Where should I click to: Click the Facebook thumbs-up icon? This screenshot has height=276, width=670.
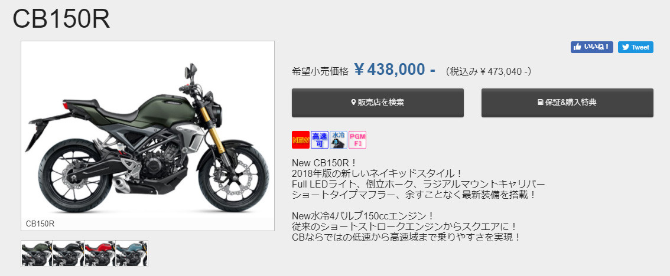tap(577, 47)
